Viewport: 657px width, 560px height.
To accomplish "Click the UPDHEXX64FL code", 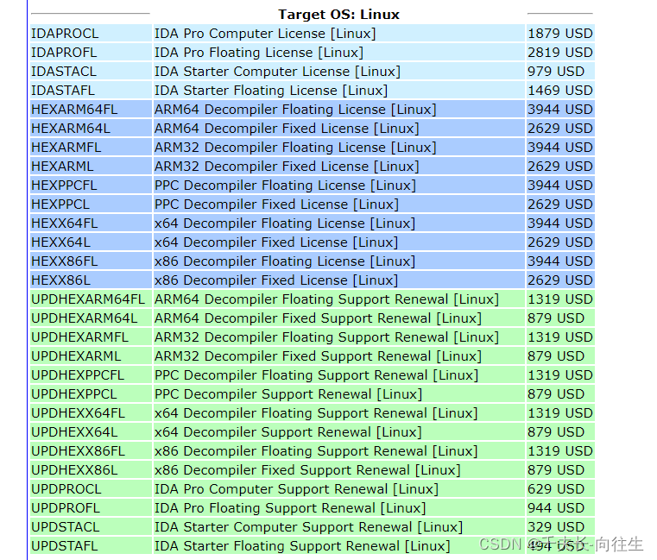I will [78, 413].
